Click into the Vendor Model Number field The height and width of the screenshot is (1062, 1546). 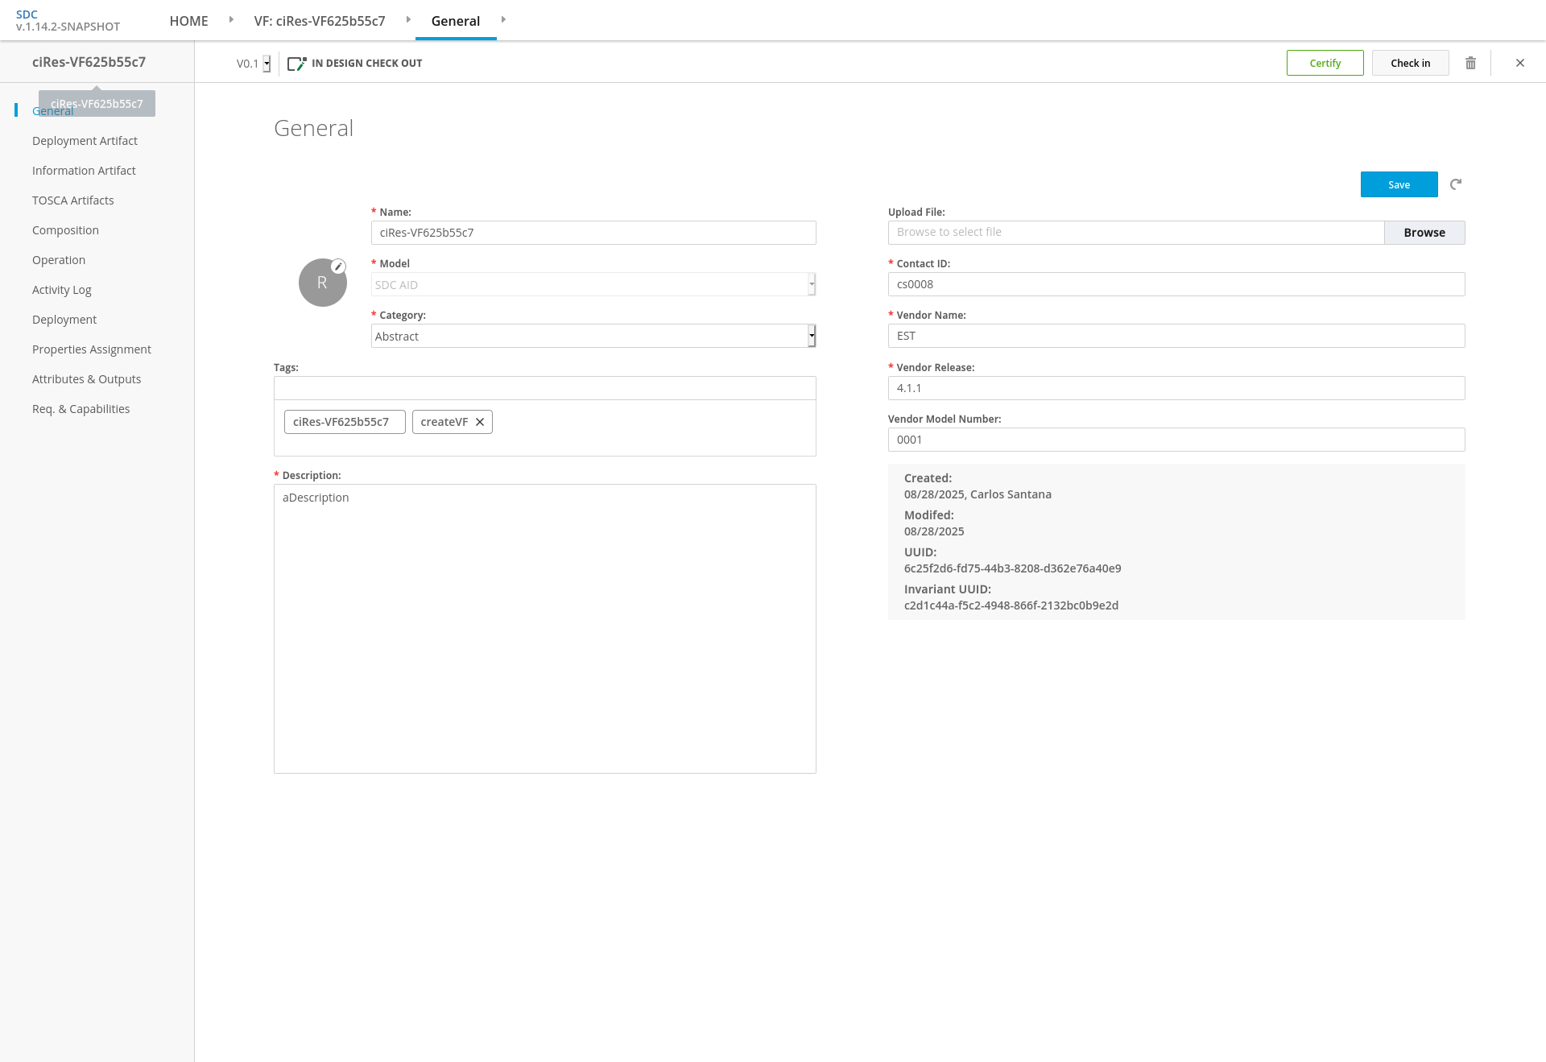pos(1176,440)
